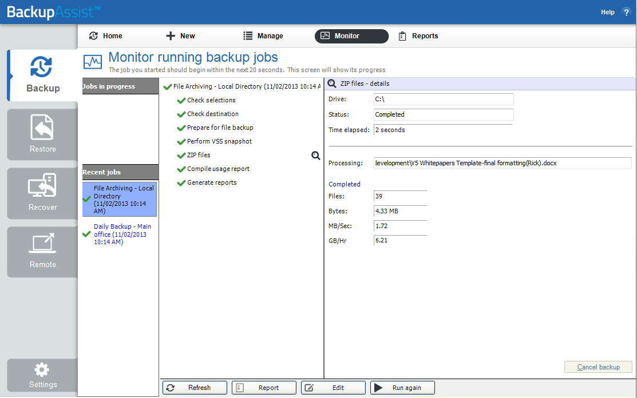Click the Monitor heartbeat icon in page header
This screenshot has height=398, width=637.
[93, 61]
